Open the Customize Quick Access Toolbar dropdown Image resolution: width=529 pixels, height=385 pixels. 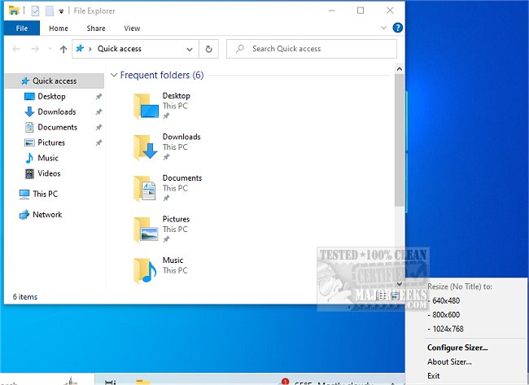coord(61,11)
